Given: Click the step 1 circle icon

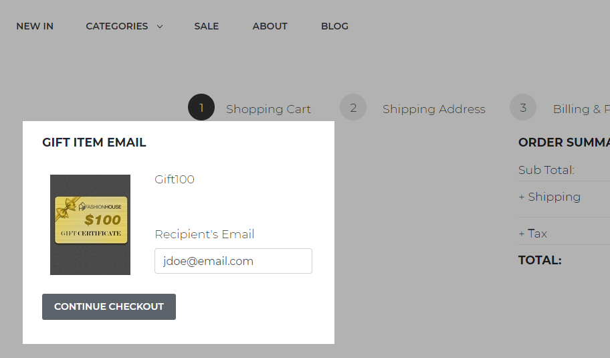Looking at the screenshot, I should point(201,108).
